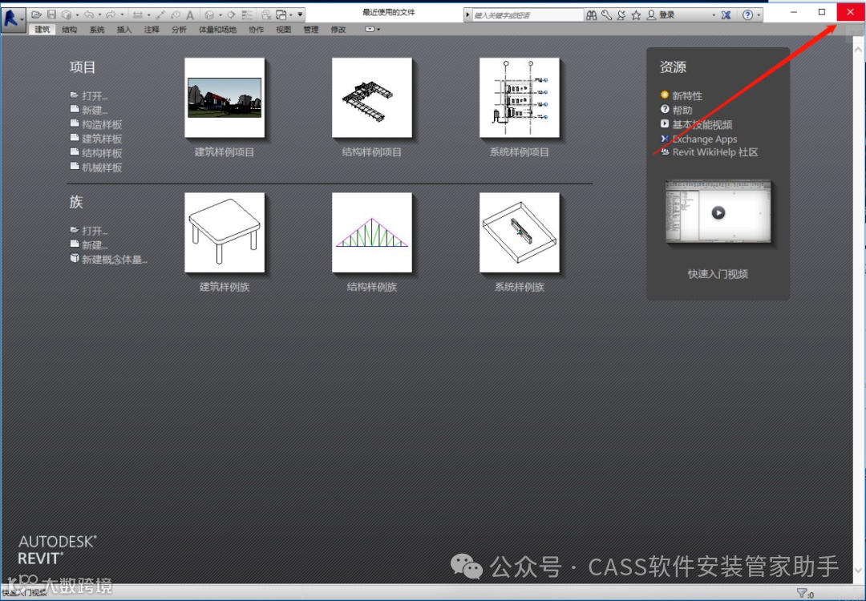Switch to the 建筑 ribbon tab
The width and height of the screenshot is (866, 601).
tap(42, 30)
